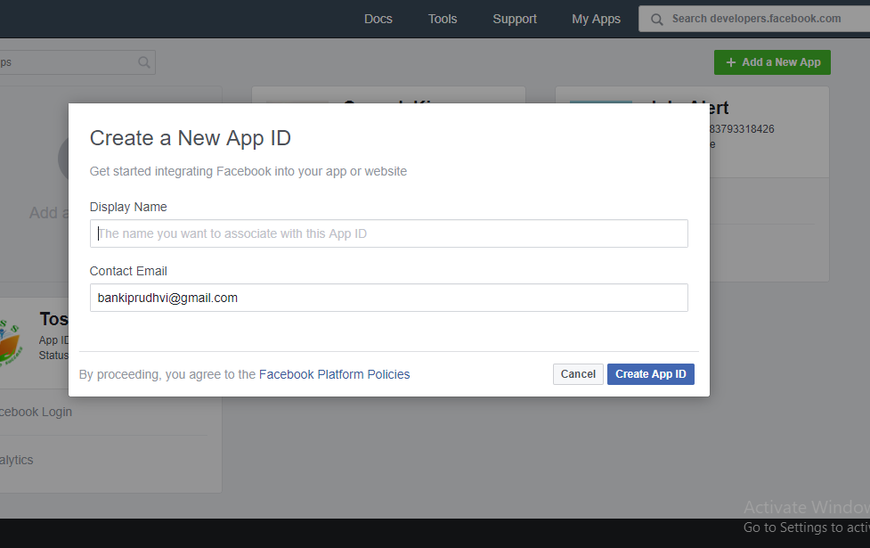
Task: Open the My Apps menu
Action: point(596,19)
